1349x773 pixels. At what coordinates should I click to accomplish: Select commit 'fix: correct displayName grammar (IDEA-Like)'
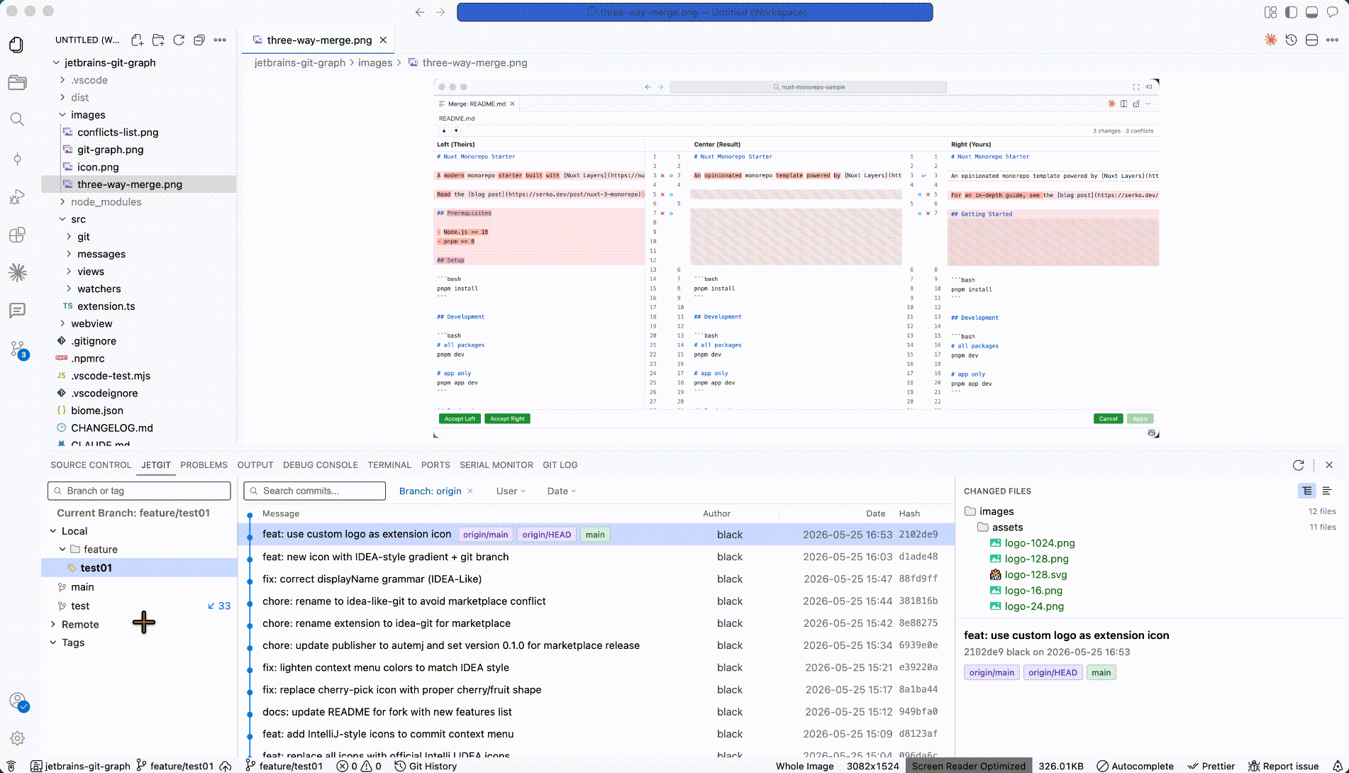coord(596,579)
